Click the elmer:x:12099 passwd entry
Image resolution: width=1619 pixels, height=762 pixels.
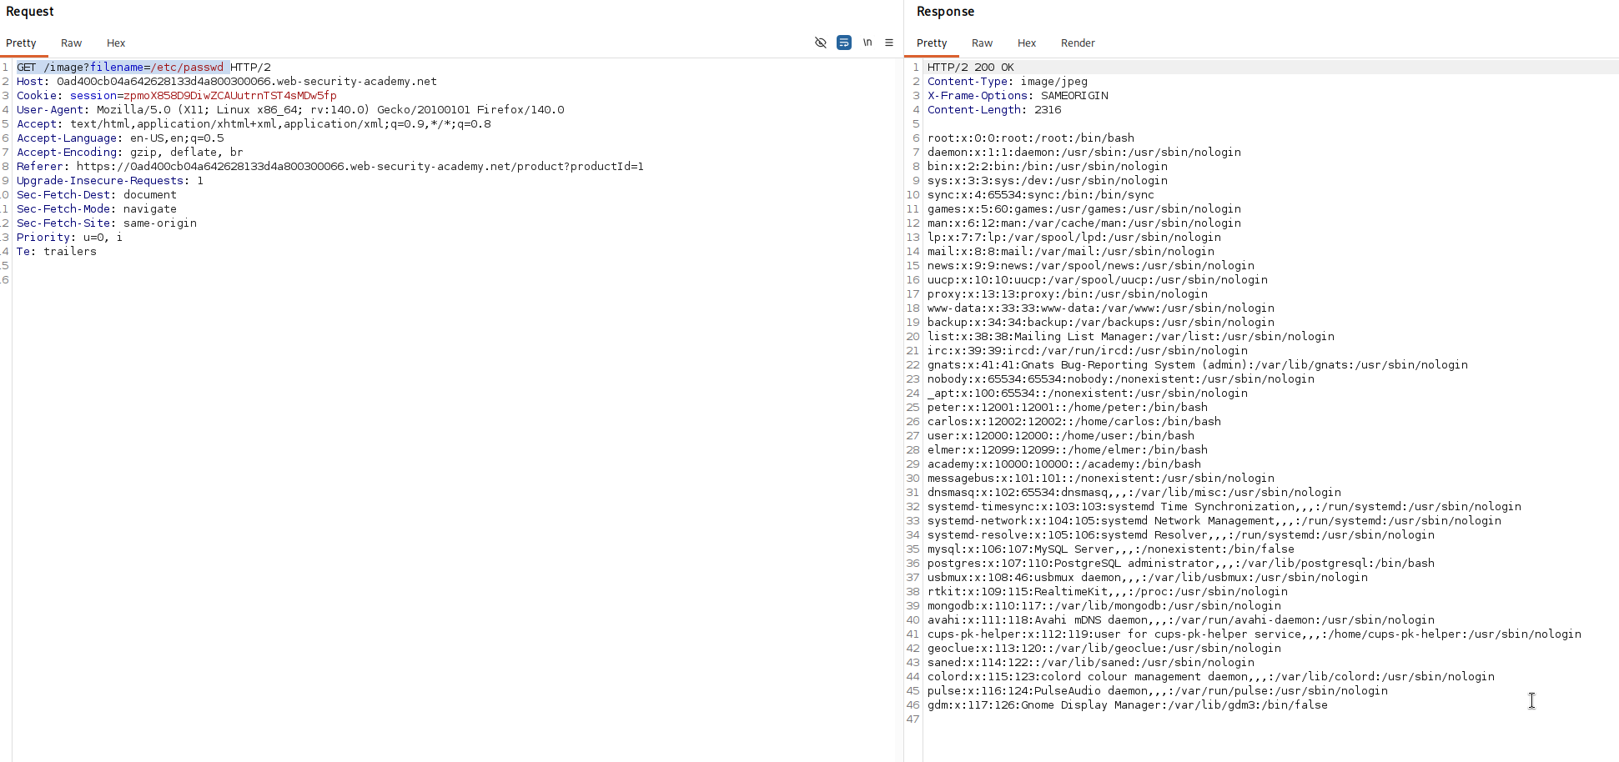click(1068, 450)
